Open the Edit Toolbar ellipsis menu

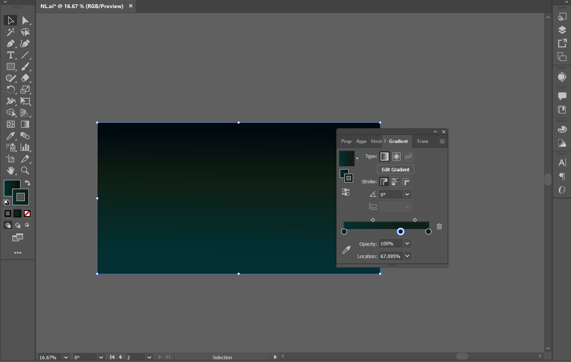point(18,253)
